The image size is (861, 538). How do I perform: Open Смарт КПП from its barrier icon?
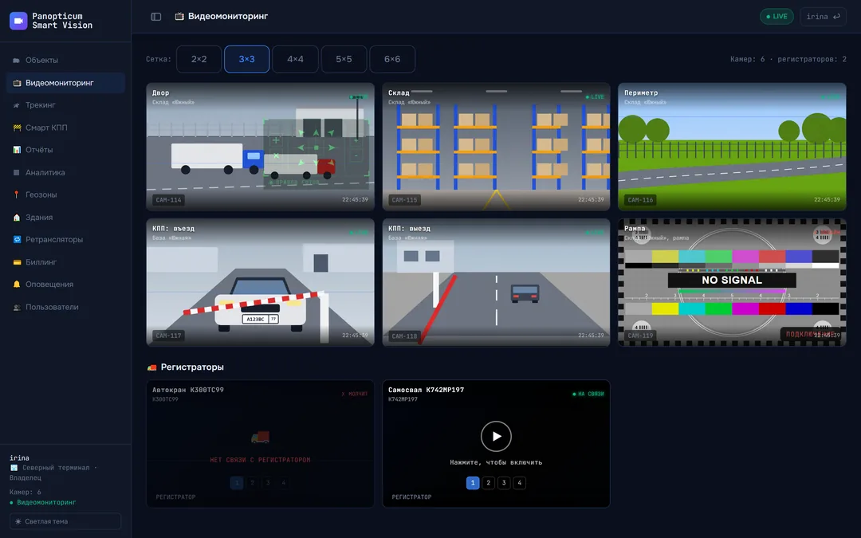coord(17,128)
